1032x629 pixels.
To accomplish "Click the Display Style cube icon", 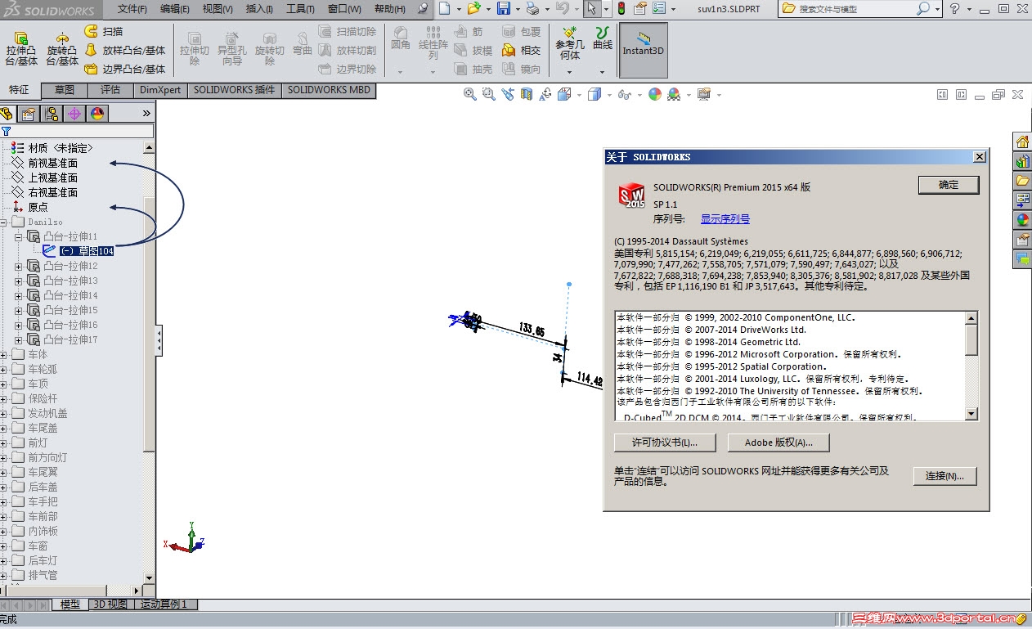I will coord(595,95).
